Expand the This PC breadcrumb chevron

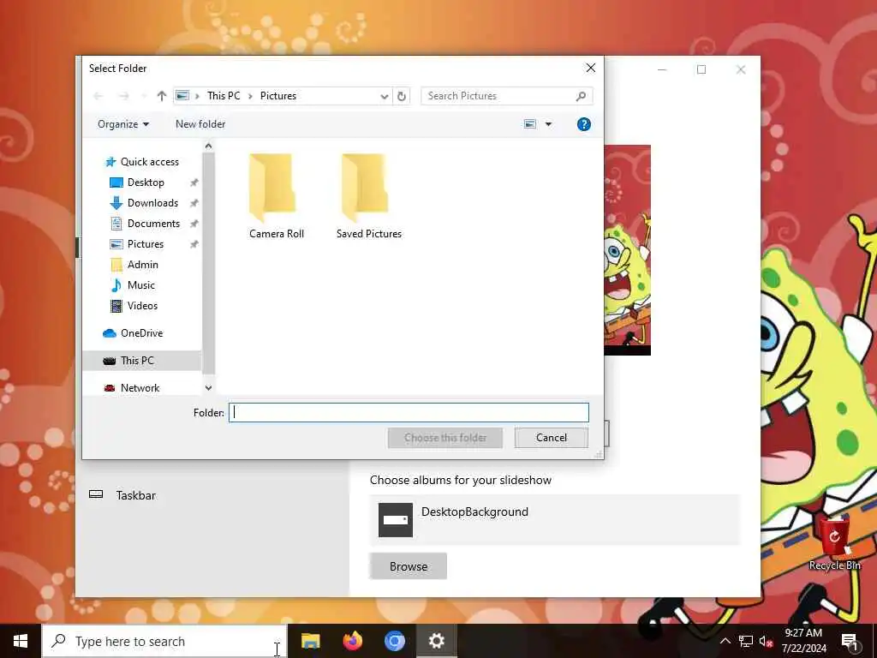click(250, 96)
